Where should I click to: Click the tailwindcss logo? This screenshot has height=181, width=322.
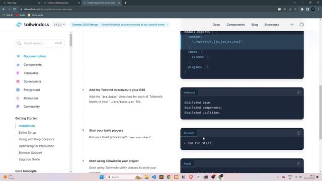32,25
